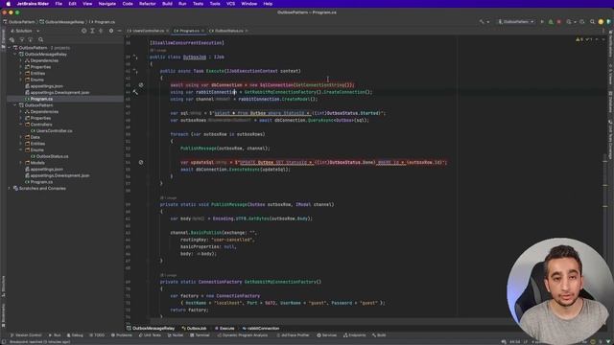Open the VCS menu
The height and width of the screenshot is (345, 614).
click(x=230, y=4)
